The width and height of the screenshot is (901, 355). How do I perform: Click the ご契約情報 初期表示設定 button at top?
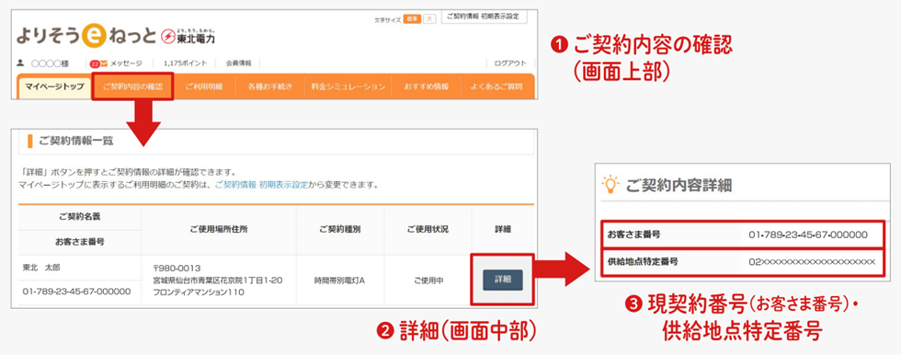[x=485, y=17]
